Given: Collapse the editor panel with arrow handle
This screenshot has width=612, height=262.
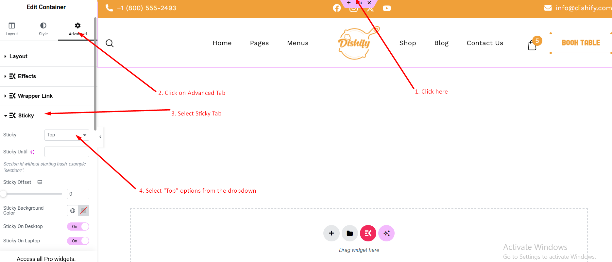Looking at the screenshot, I should [100, 137].
